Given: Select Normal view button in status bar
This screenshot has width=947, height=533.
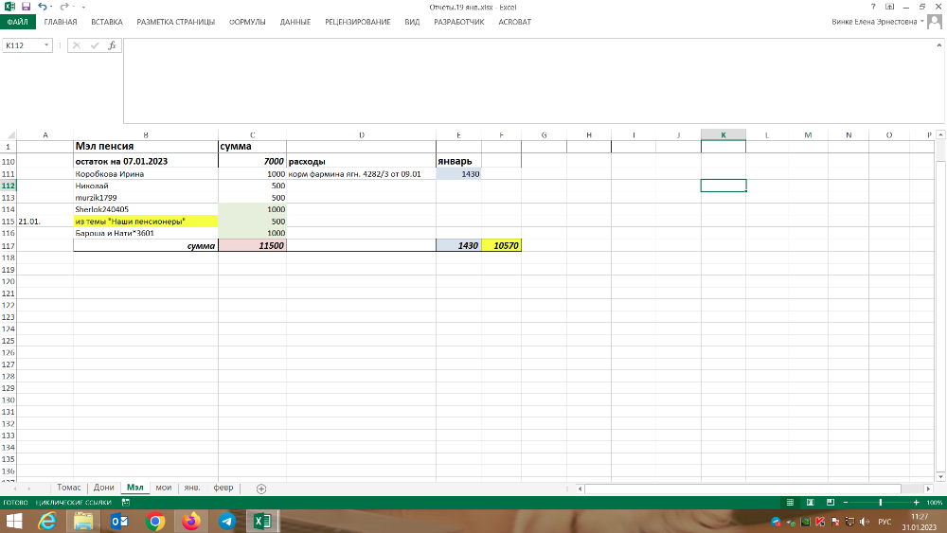Looking at the screenshot, I should pyautogui.click(x=790, y=502).
